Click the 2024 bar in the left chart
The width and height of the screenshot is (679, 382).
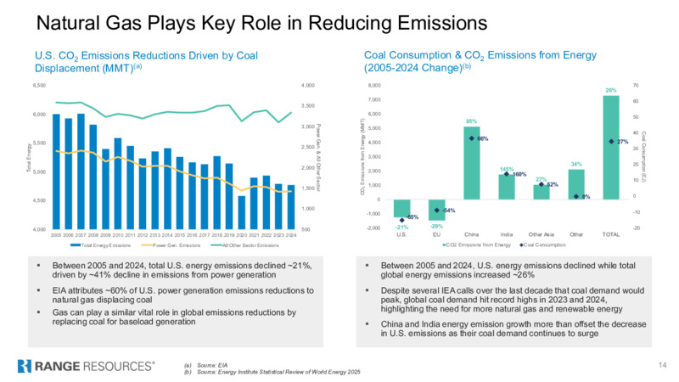(x=291, y=207)
